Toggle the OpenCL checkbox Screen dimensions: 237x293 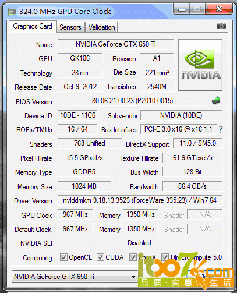(63, 257)
